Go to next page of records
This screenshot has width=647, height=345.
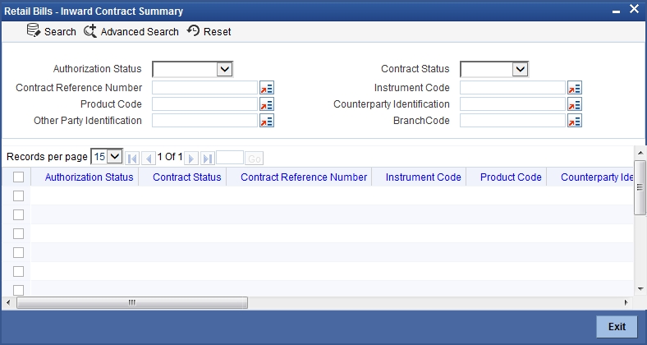click(191, 159)
